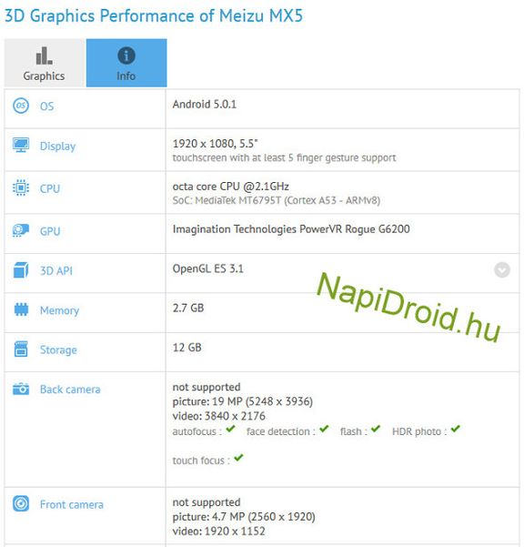Switch to the Graphics tab
The image size is (524, 547).
[45, 63]
